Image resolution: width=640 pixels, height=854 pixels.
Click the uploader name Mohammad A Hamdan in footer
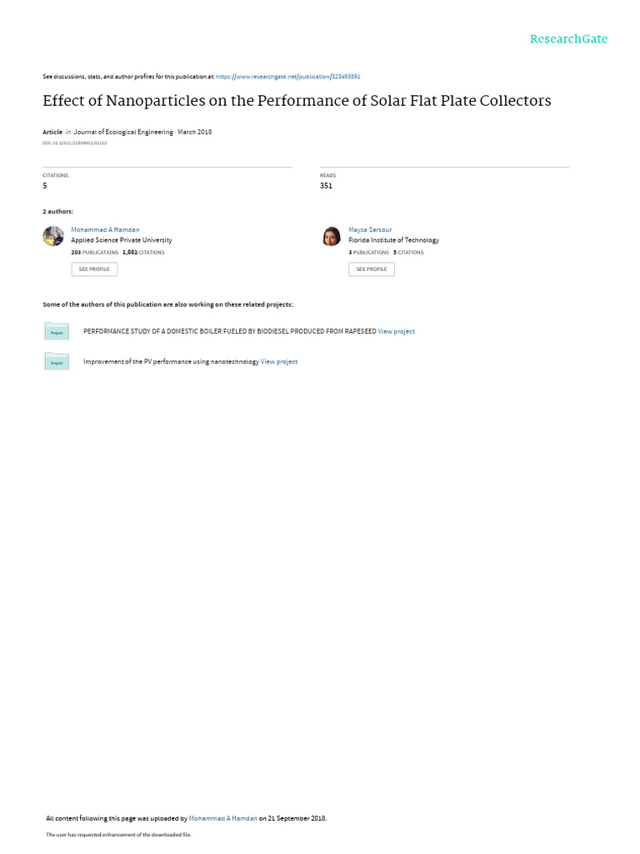coord(222,818)
